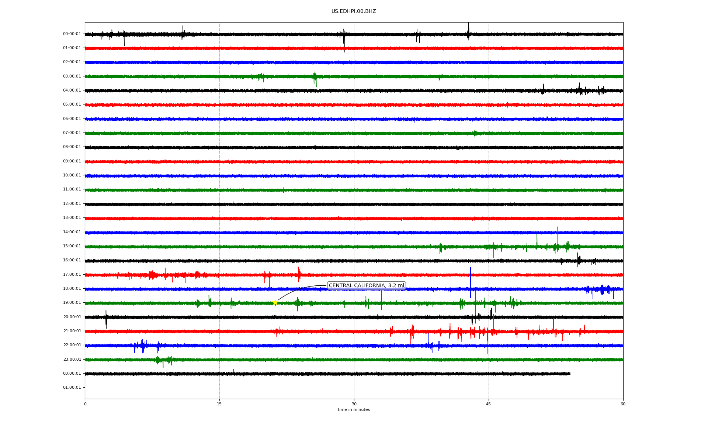708x443 pixels.
Task: Choose the 13:00:01 row label
Action: [x=72, y=218]
